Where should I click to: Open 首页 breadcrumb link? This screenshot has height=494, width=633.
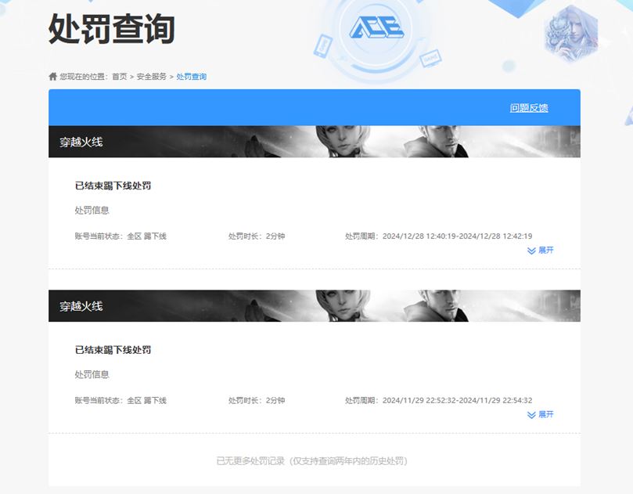(120, 77)
